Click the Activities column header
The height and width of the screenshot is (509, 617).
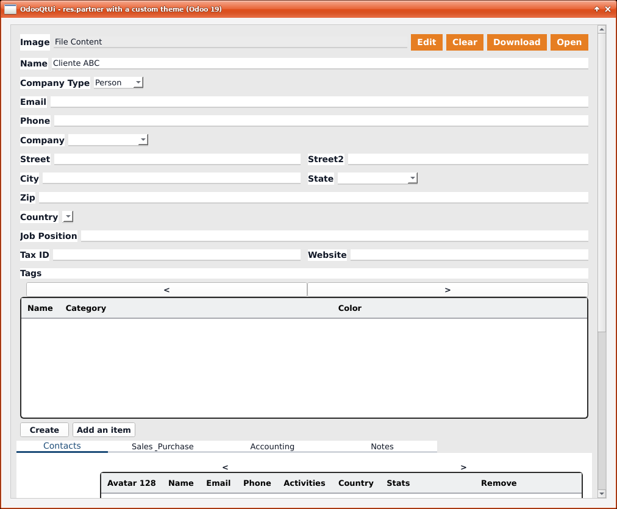click(305, 483)
